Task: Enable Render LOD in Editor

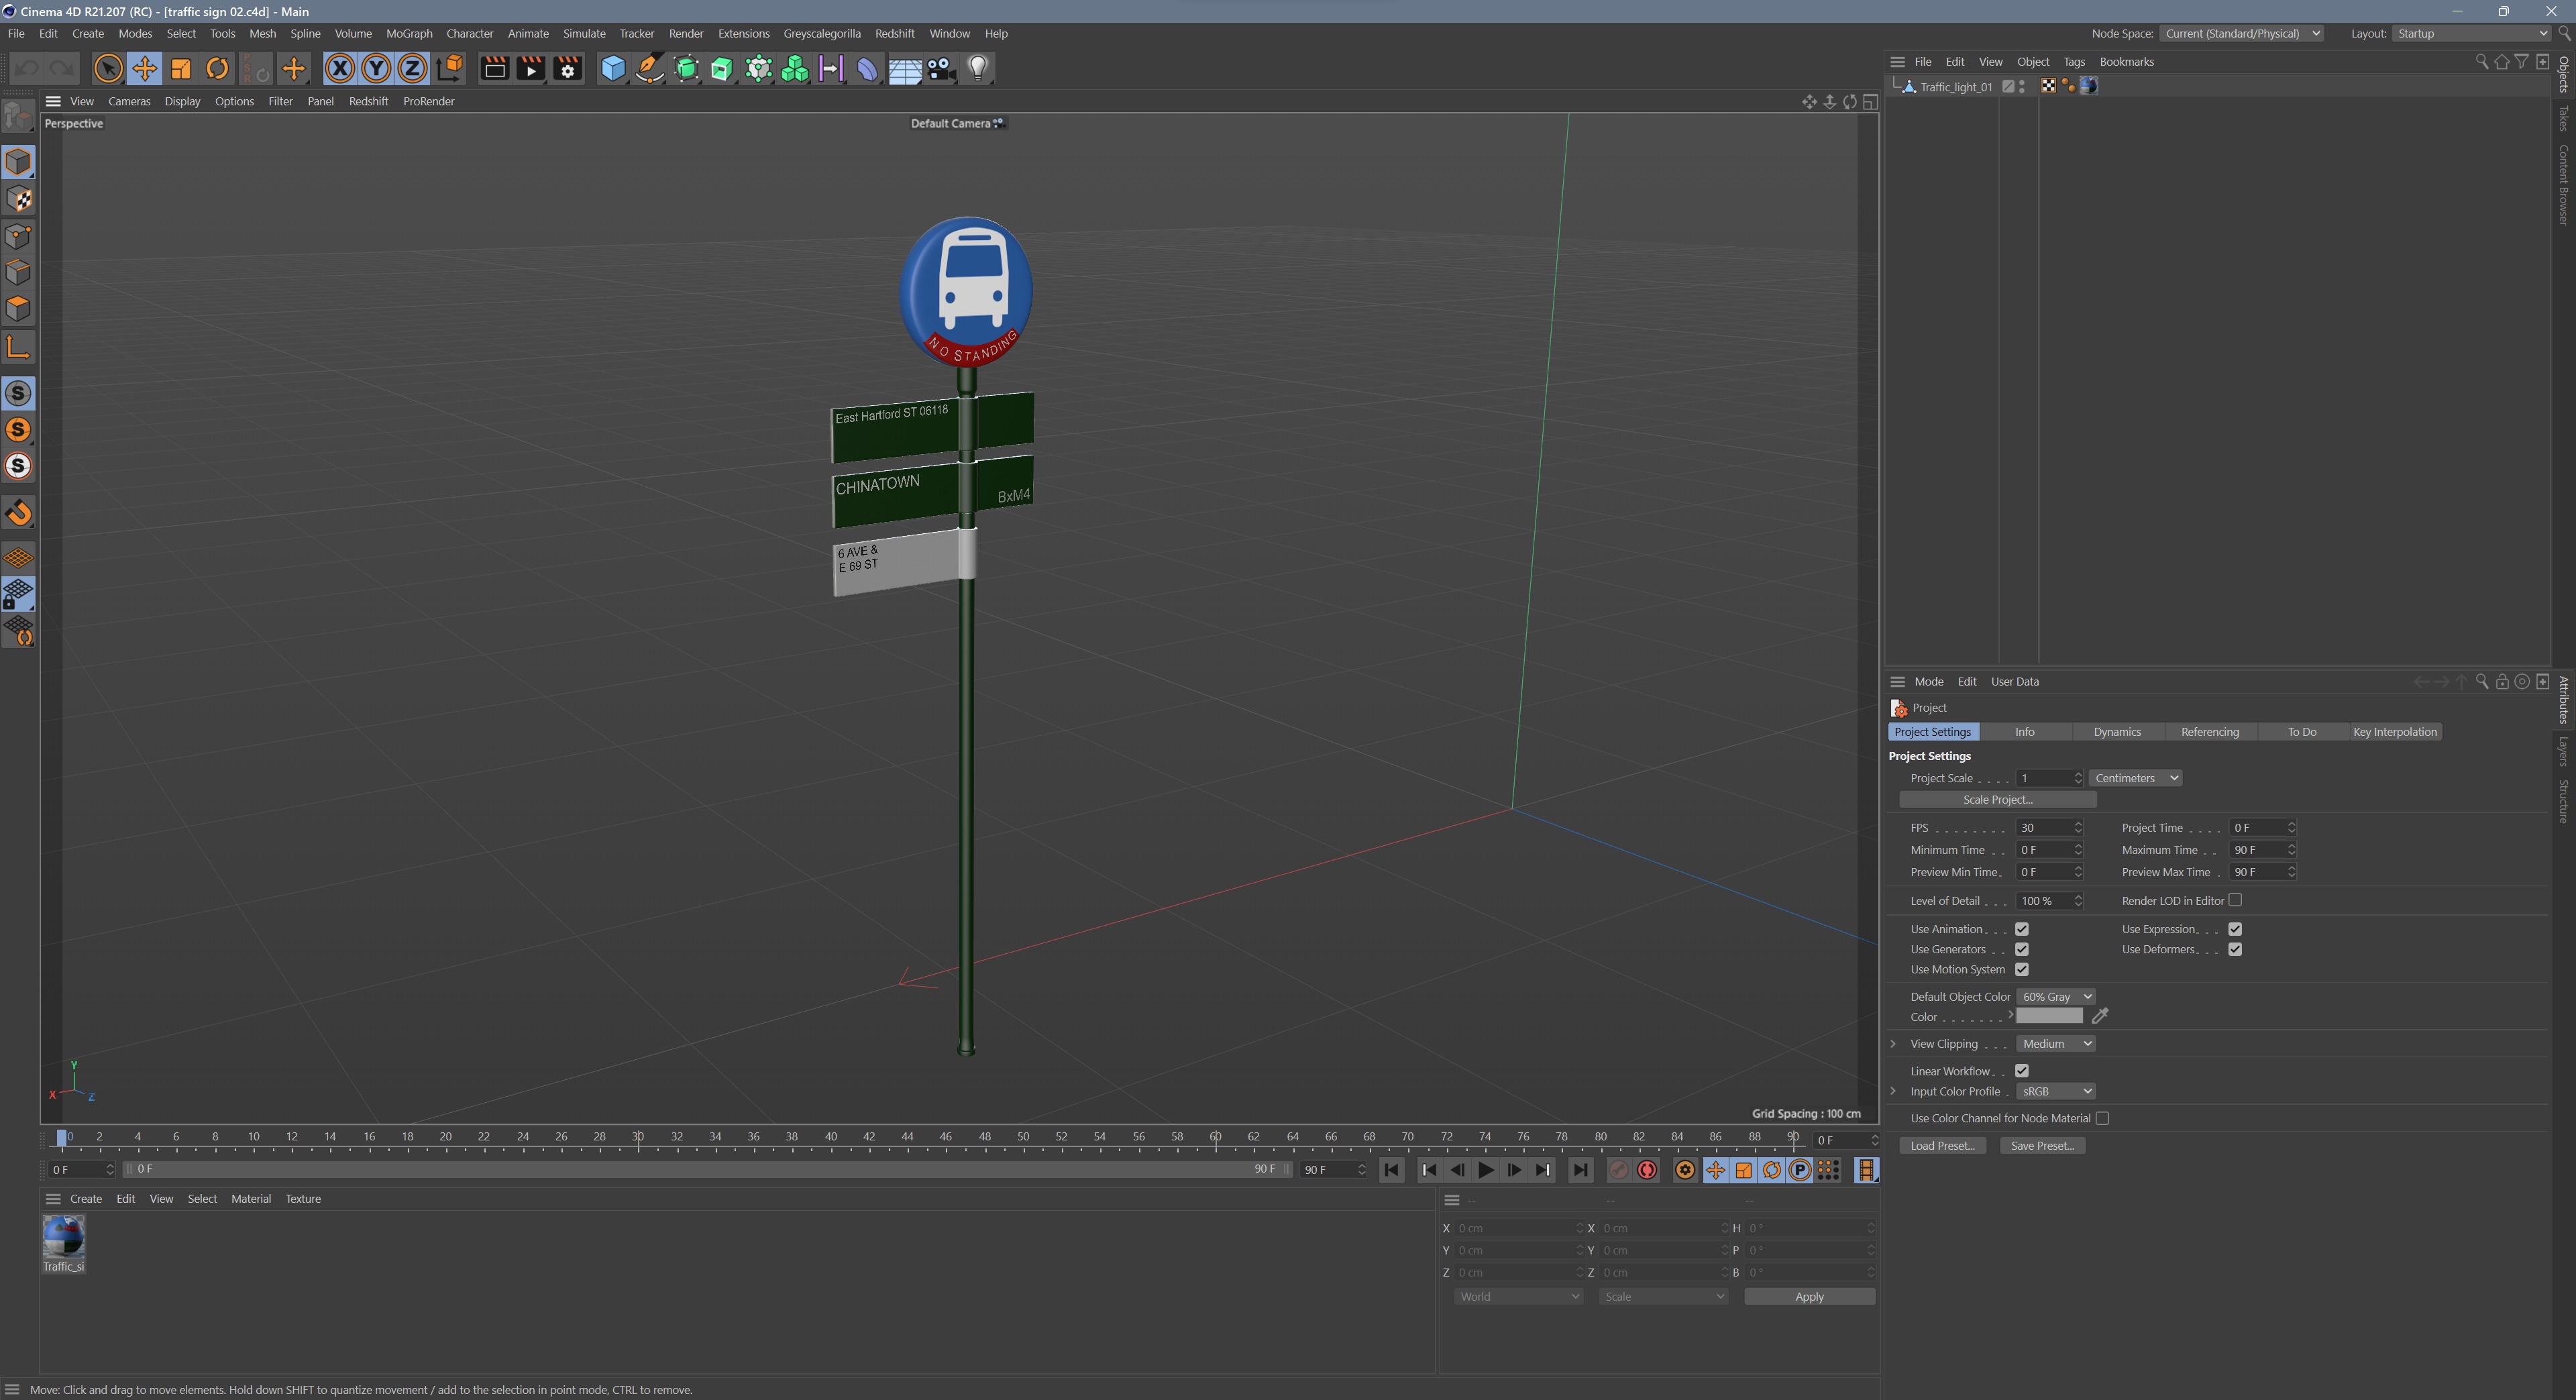Action: point(2235,900)
